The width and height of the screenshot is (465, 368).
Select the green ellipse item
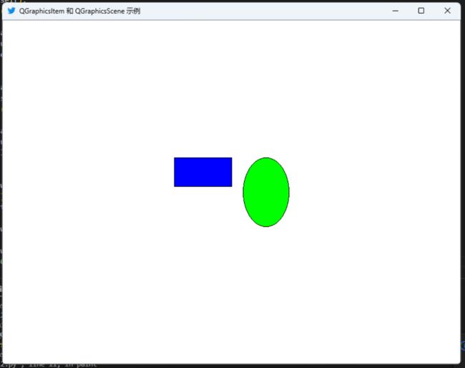coord(266,192)
